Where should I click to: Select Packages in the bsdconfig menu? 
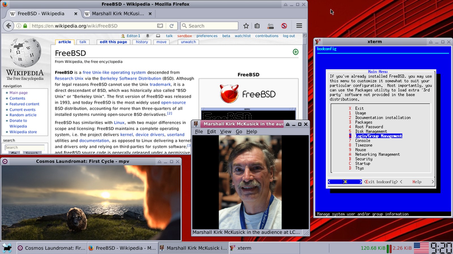click(364, 122)
